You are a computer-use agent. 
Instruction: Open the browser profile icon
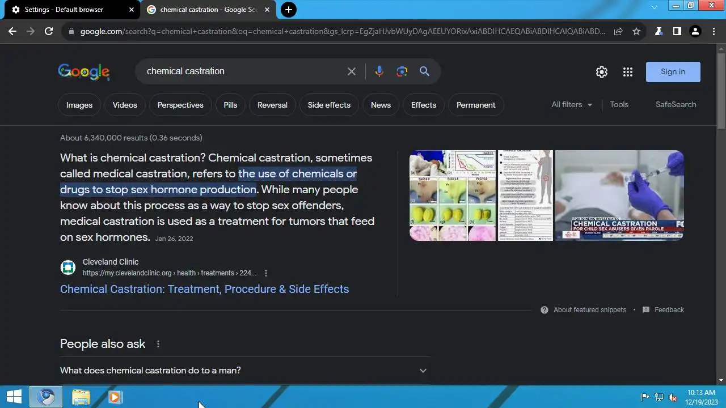(x=695, y=31)
